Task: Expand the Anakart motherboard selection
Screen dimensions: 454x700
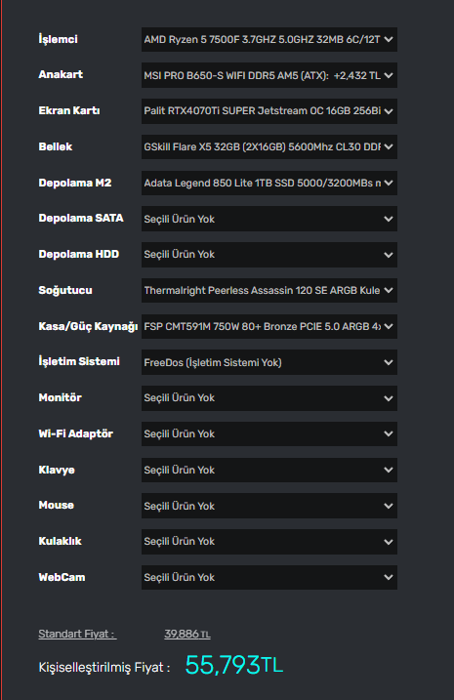Action: click(x=269, y=75)
